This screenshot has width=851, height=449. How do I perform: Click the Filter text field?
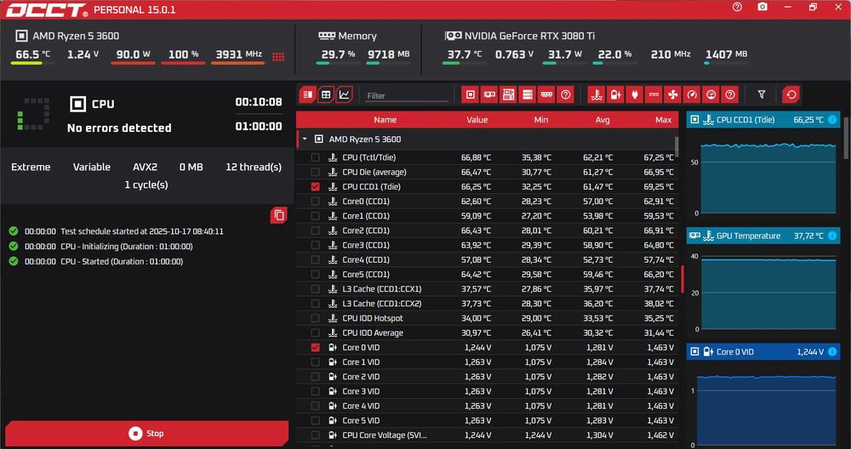[407, 95]
